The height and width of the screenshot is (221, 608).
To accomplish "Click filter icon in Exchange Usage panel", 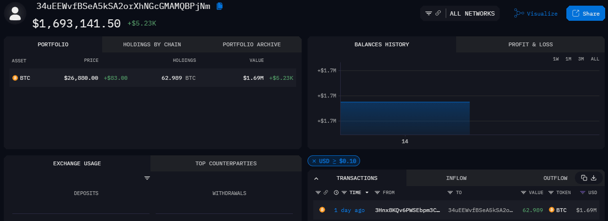I will 147,178.
